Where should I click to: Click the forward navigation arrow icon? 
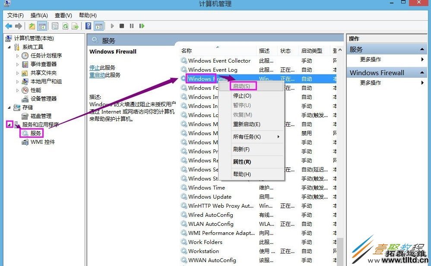18,26
